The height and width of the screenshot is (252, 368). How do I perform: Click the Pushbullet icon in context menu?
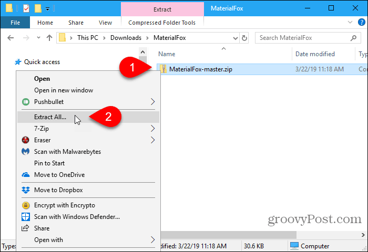pyautogui.click(x=26, y=102)
